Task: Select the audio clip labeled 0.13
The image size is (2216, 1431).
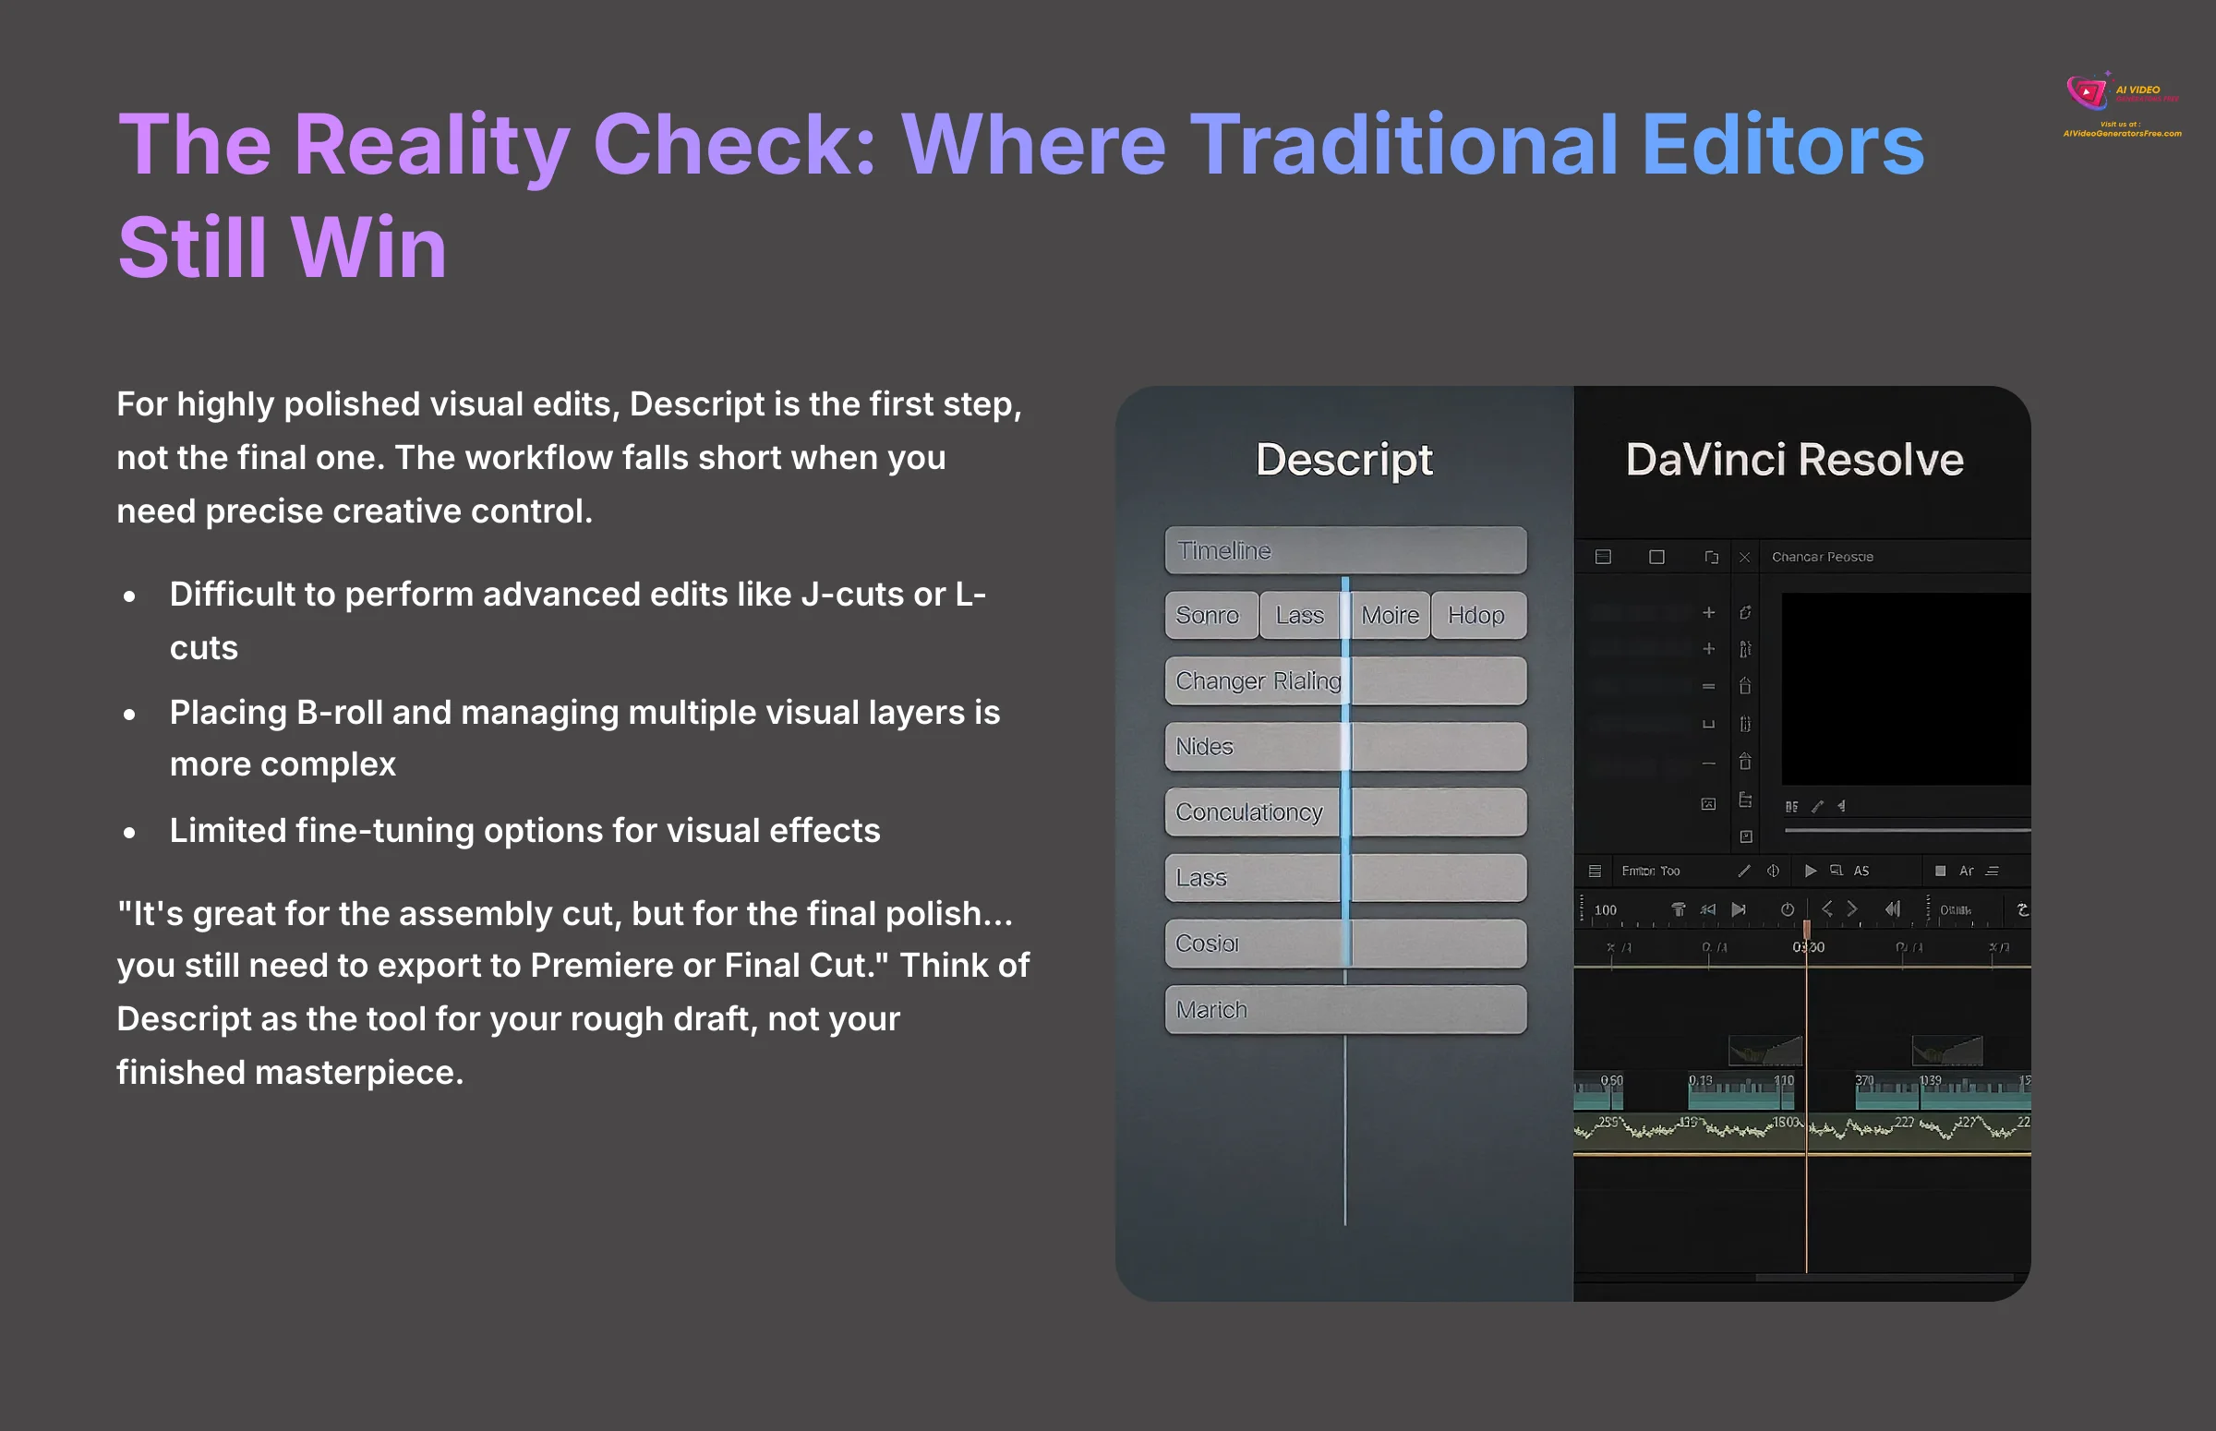Action: [1740, 1091]
